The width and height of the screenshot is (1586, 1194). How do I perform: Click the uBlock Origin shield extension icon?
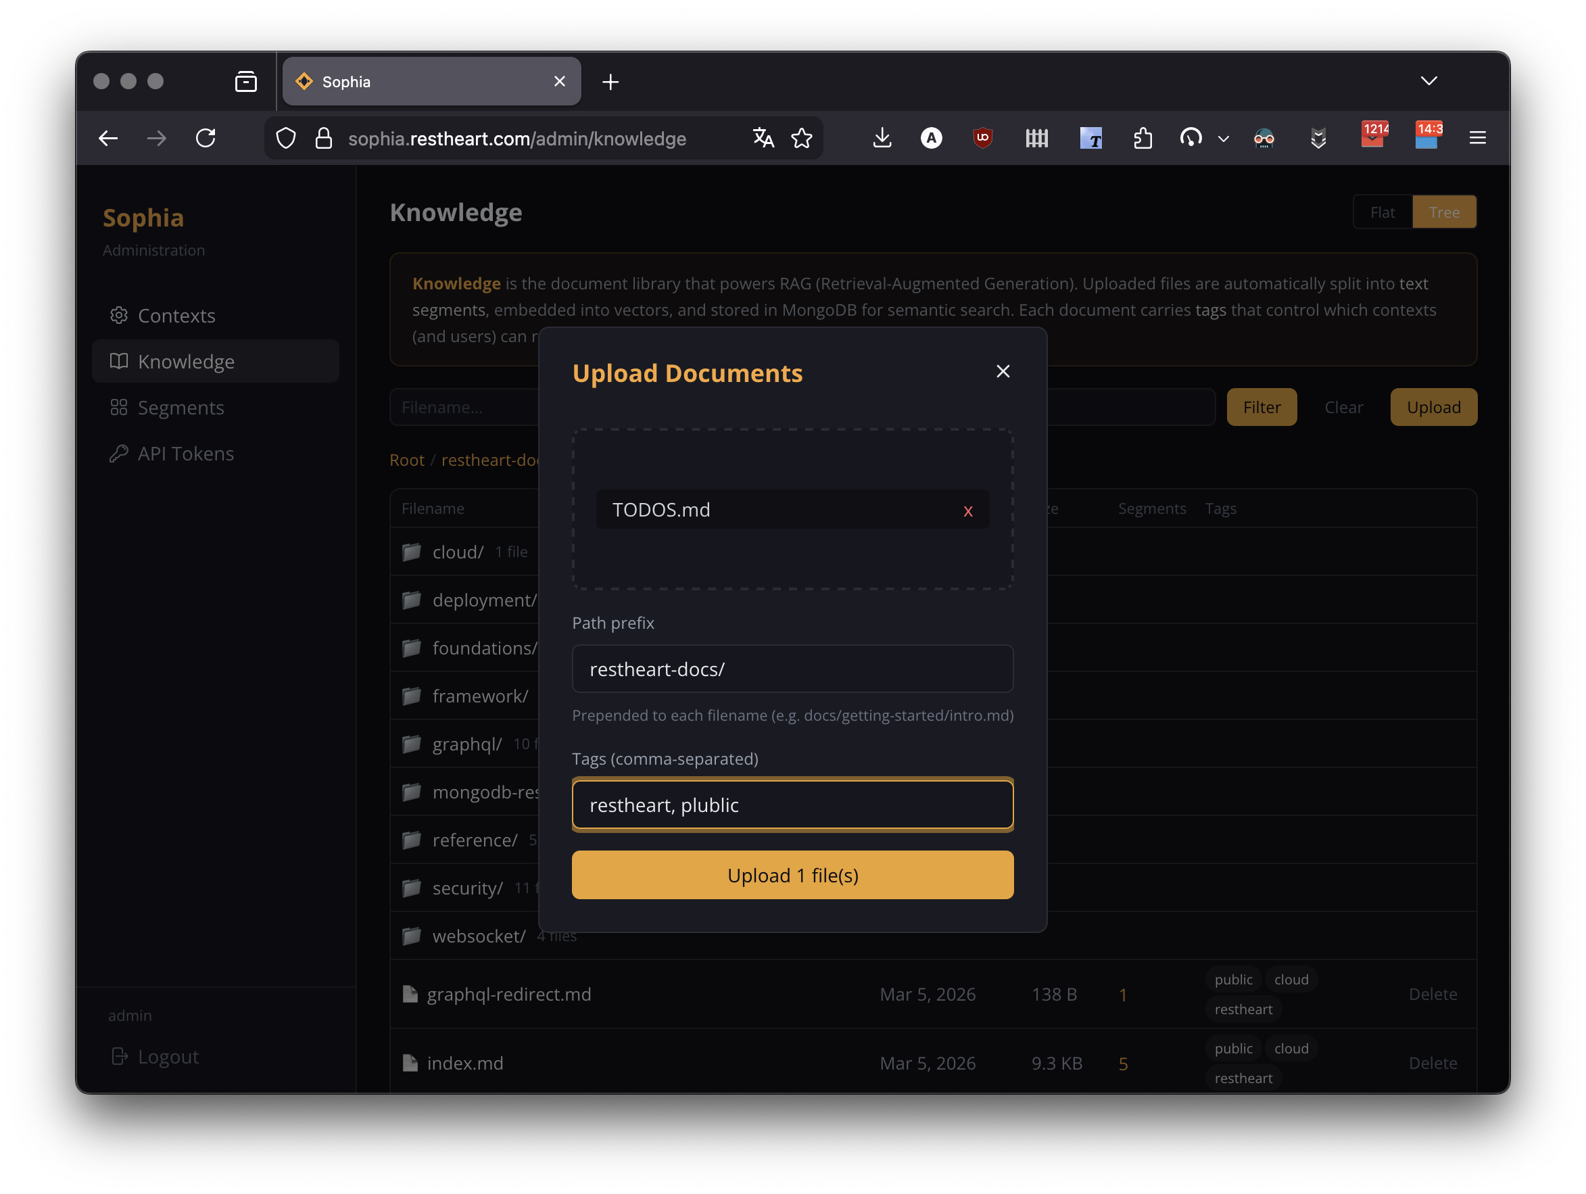pos(982,138)
